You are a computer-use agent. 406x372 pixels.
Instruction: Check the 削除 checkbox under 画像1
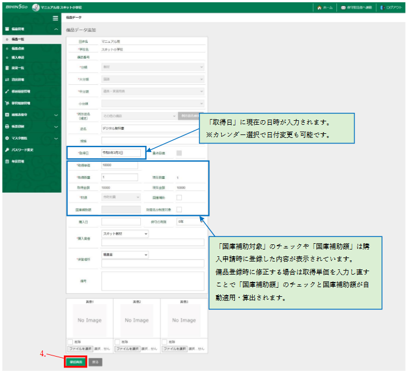[x=70, y=341]
